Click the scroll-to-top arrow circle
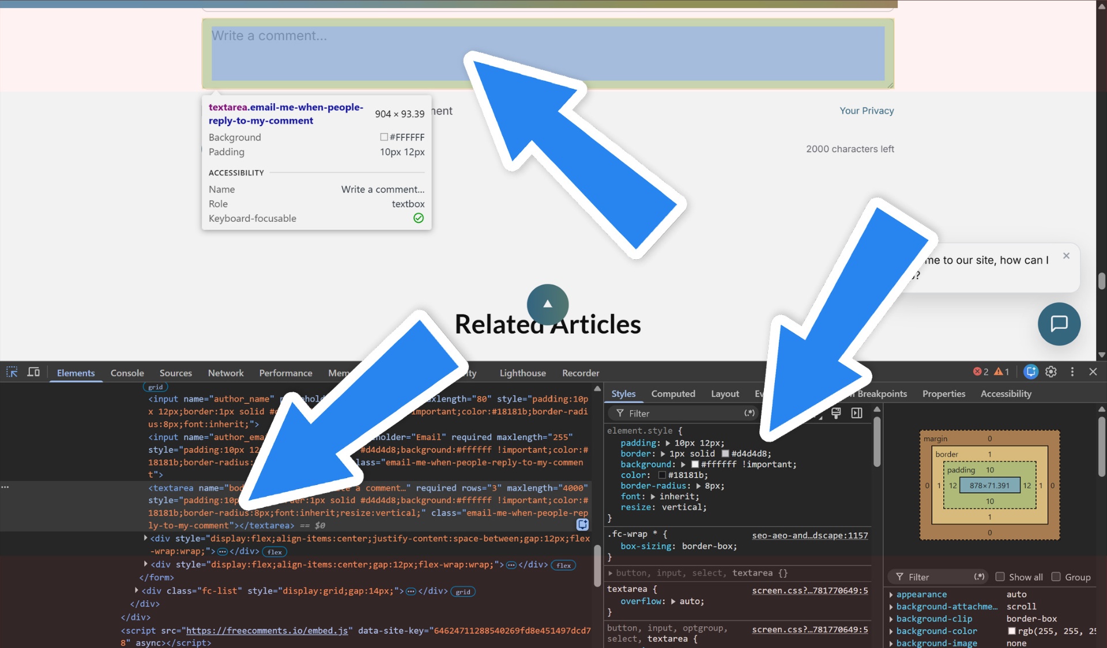The image size is (1107, 648). (x=548, y=304)
